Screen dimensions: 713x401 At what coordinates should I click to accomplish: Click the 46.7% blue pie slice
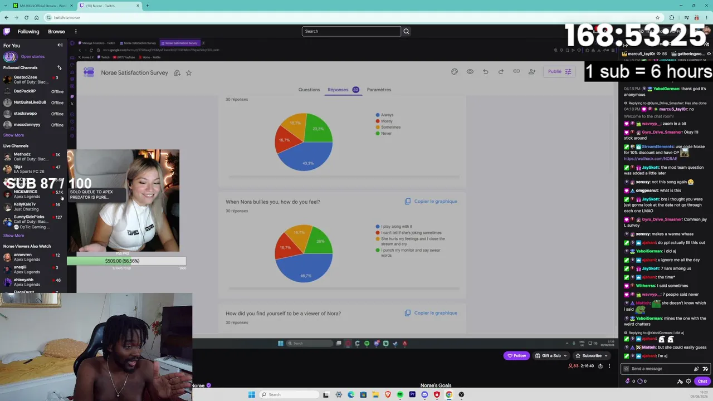click(x=305, y=270)
